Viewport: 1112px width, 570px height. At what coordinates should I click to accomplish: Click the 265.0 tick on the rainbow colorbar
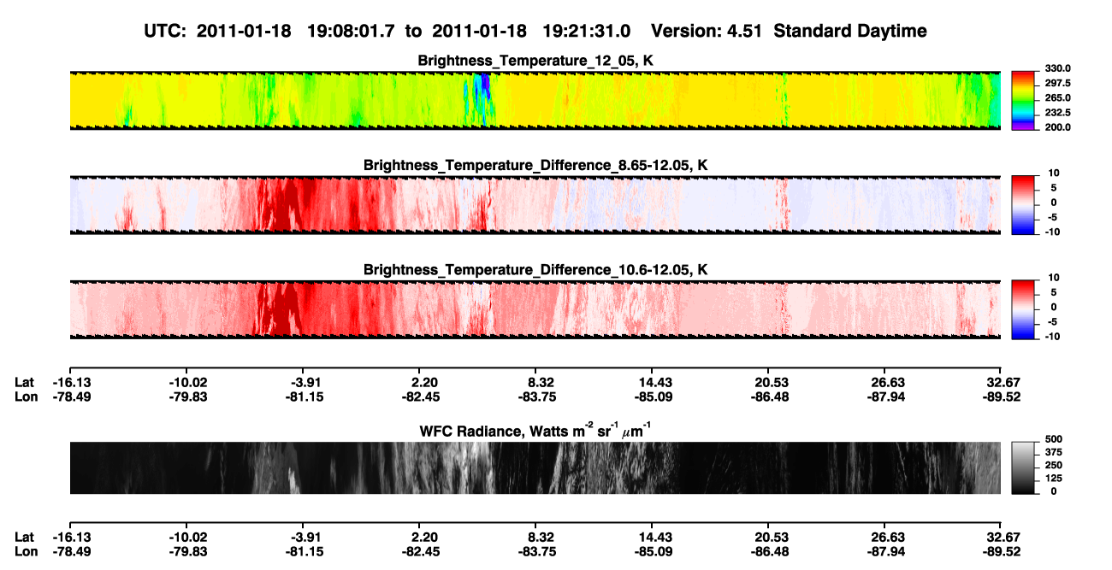[1057, 98]
